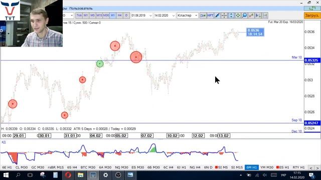This screenshot has width=321, height=180.
Task: Open the Пользователь menu
Action: 81,8
